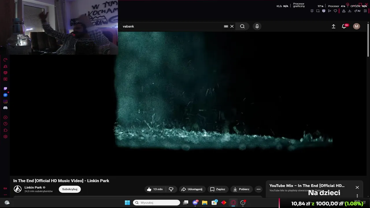Open YouTube Mix panel options menu
The image size is (370, 208).
[x=357, y=196]
